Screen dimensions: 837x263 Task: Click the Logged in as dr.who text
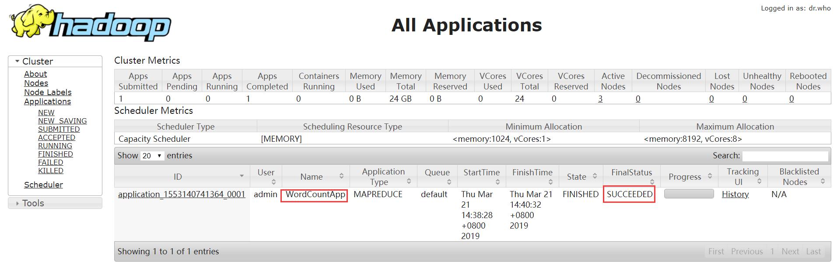click(x=796, y=8)
